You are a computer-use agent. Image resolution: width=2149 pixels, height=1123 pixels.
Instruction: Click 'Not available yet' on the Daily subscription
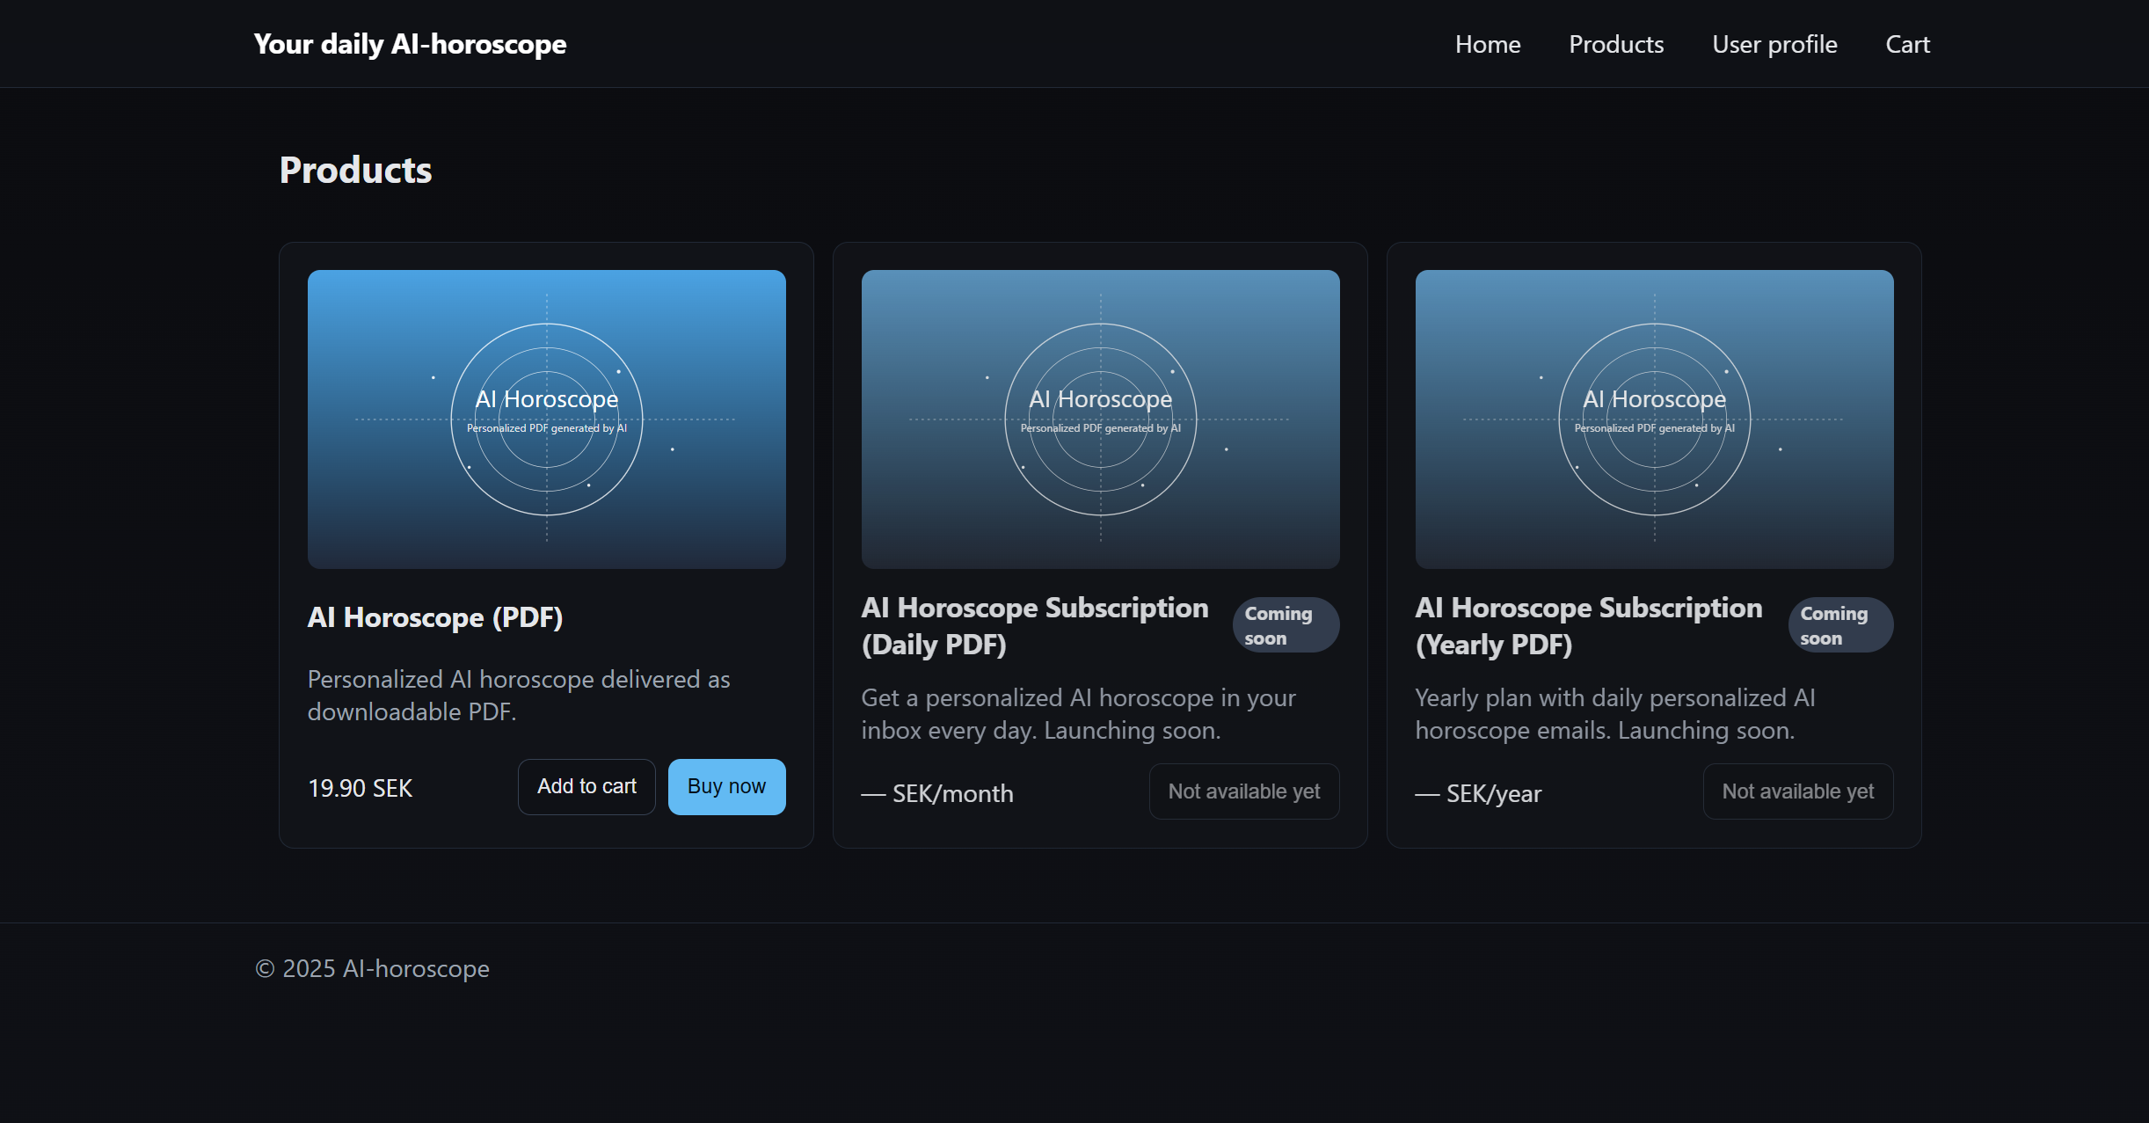click(x=1243, y=791)
